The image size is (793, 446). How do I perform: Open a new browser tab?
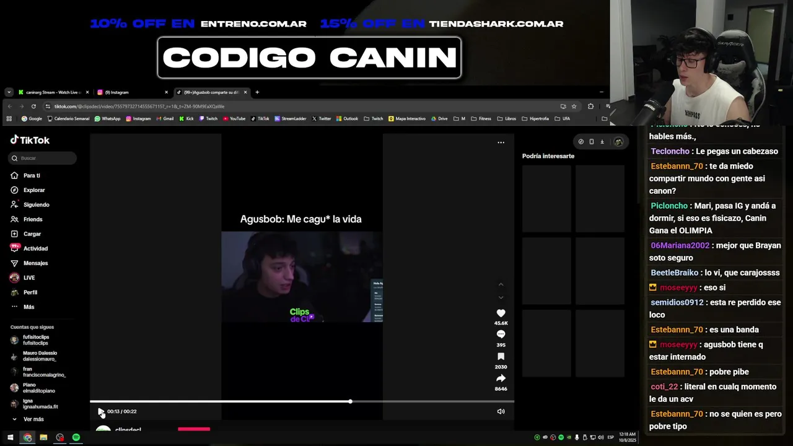[x=257, y=92]
